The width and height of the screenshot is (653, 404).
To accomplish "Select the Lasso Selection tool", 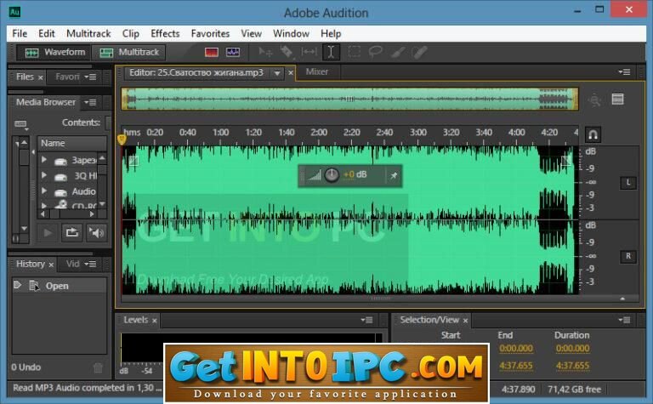I will (376, 53).
